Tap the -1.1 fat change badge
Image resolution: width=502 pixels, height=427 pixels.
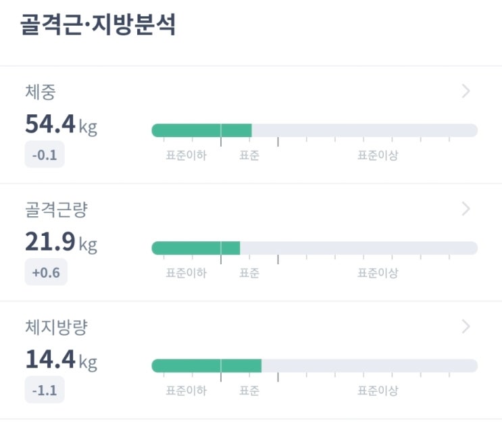[x=45, y=391]
